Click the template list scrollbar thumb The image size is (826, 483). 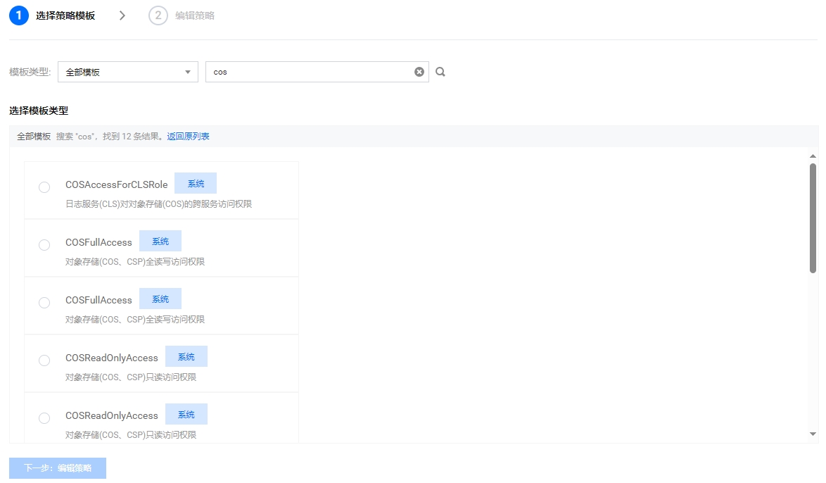pyautogui.click(x=813, y=218)
